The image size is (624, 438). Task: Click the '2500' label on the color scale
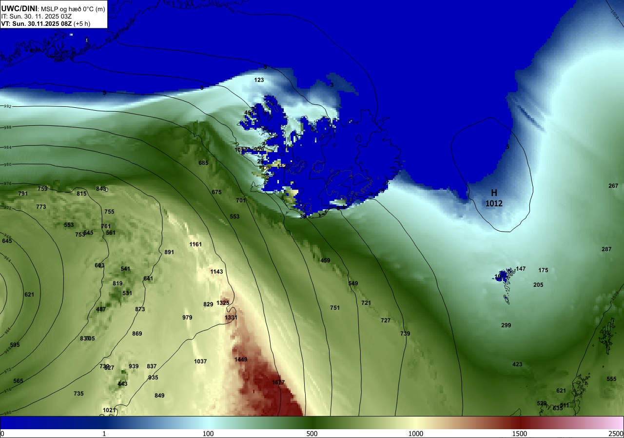(616, 434)
